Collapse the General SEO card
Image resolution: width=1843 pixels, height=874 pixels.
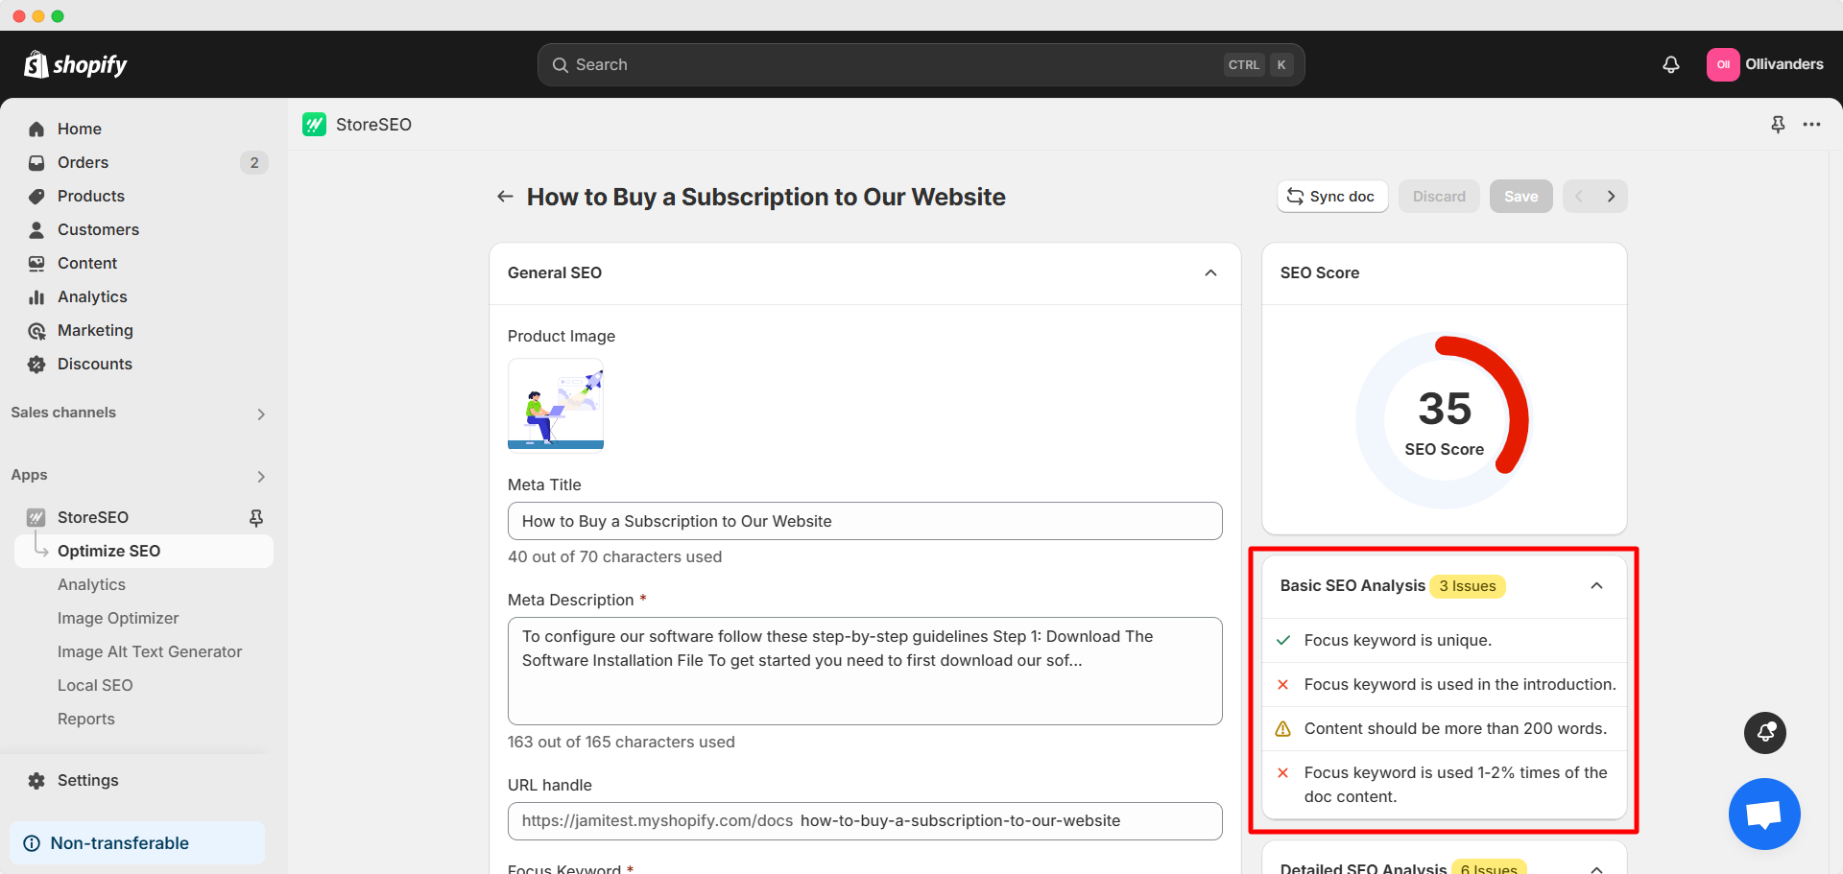pyautogui.click(x=1210, y=273)
